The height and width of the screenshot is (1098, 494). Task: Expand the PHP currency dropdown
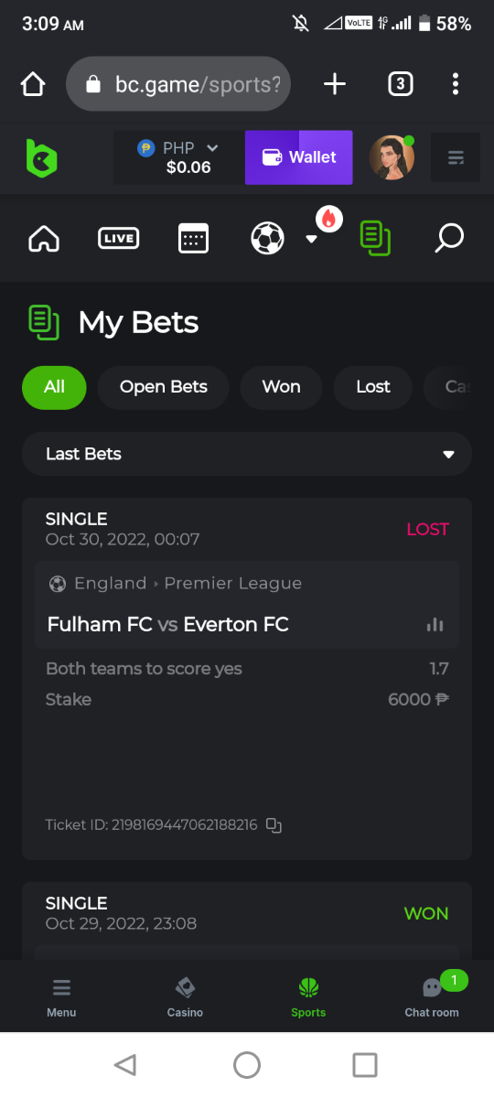179,157
